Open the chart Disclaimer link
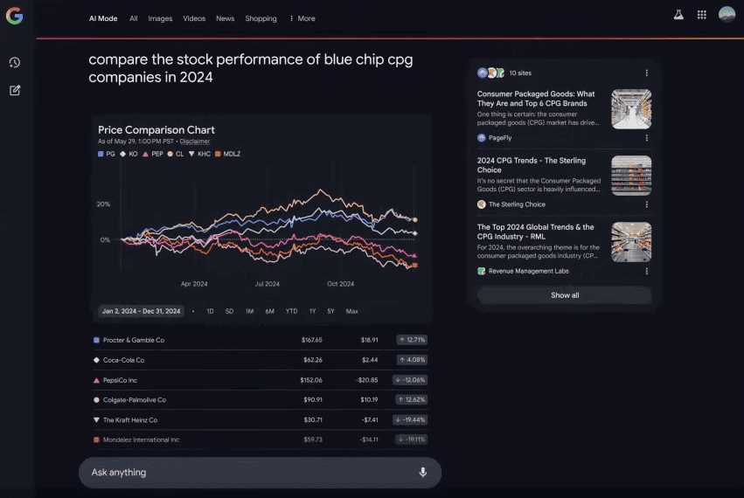 pos(195,142)
